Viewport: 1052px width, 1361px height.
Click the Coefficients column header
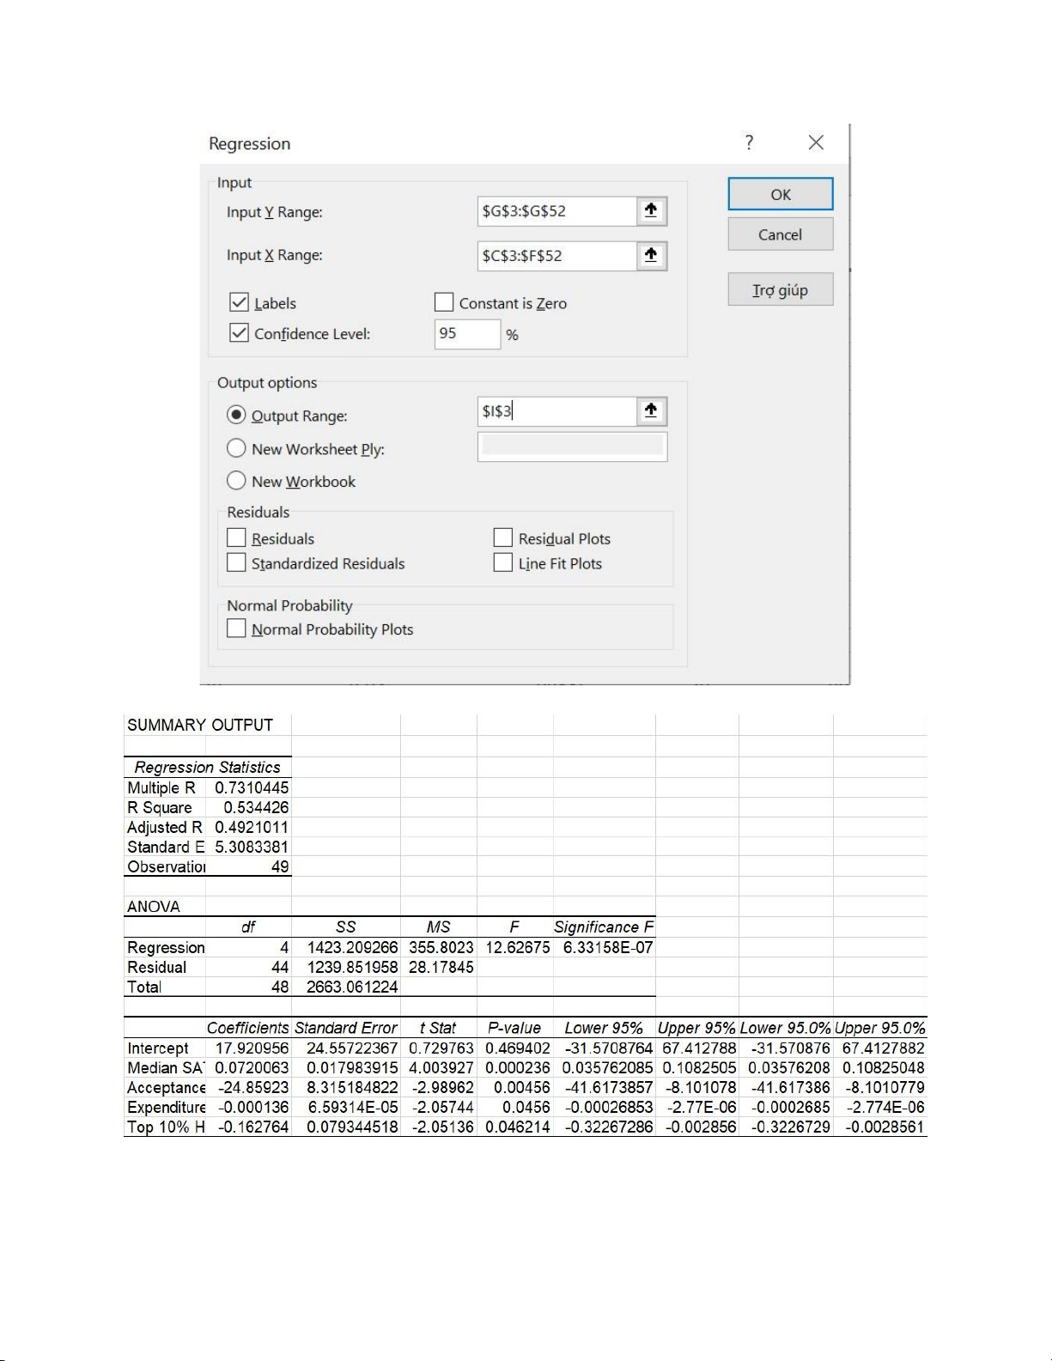(248, 1029)
